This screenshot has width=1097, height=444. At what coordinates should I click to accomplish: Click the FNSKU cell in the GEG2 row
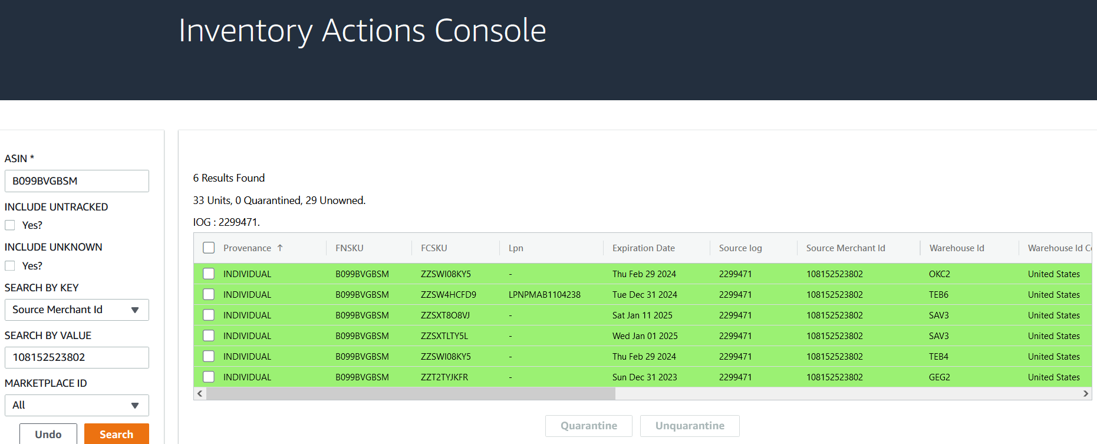pyautogui.click(x=362, y=377)
